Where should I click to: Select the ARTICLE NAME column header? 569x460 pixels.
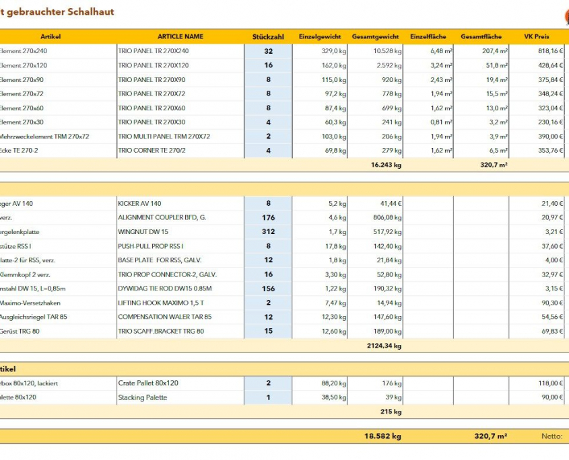pyautogui.click(x=180, y=36)
